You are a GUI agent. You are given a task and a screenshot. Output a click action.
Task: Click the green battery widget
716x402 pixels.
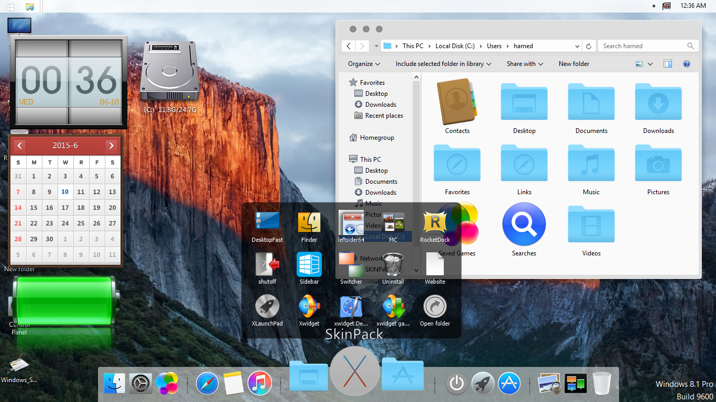[x=65, y=302]
